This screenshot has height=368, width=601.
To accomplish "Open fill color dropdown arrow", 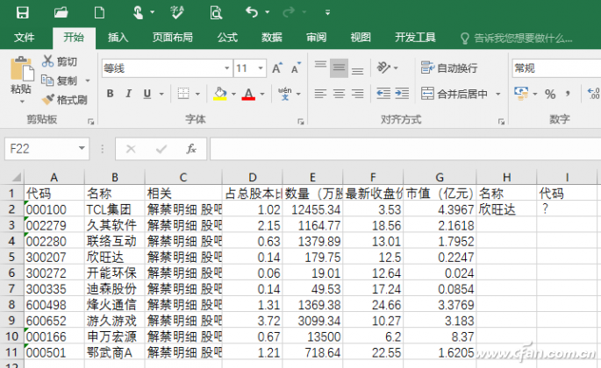I will click(233, 94).
